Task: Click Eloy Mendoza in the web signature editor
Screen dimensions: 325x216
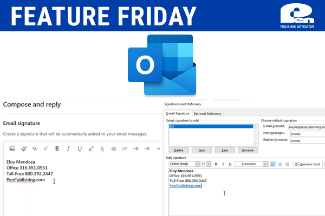Action: point(21,162)
